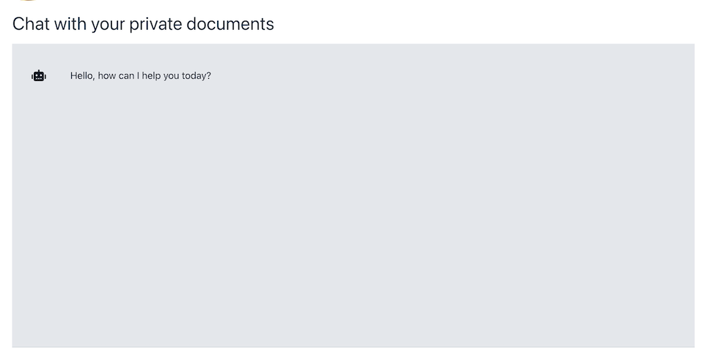Click the bottom edge of the chat panel
This screenshot has width=708, height=354.
(x=353, y=345)
